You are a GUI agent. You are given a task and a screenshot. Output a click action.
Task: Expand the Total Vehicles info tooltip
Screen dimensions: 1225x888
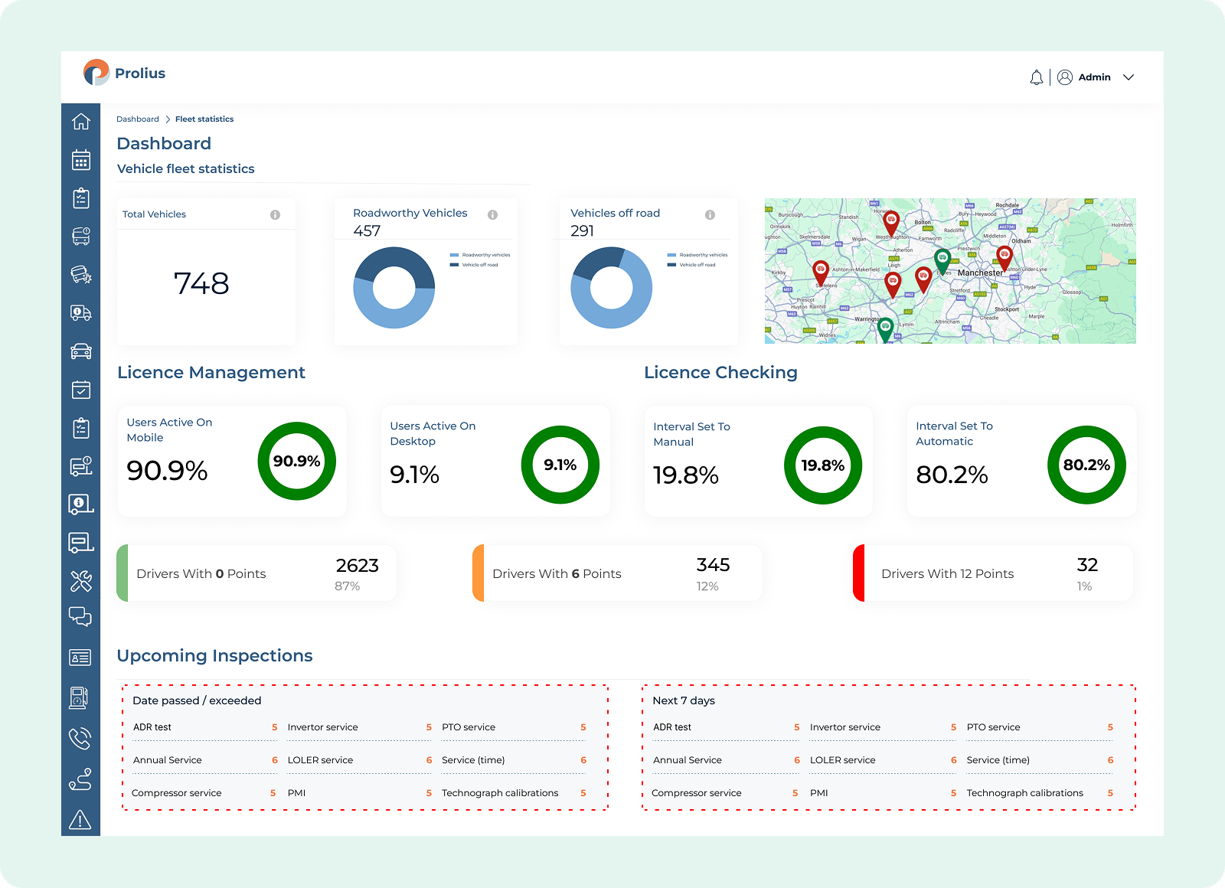click(x=276, y=214)
